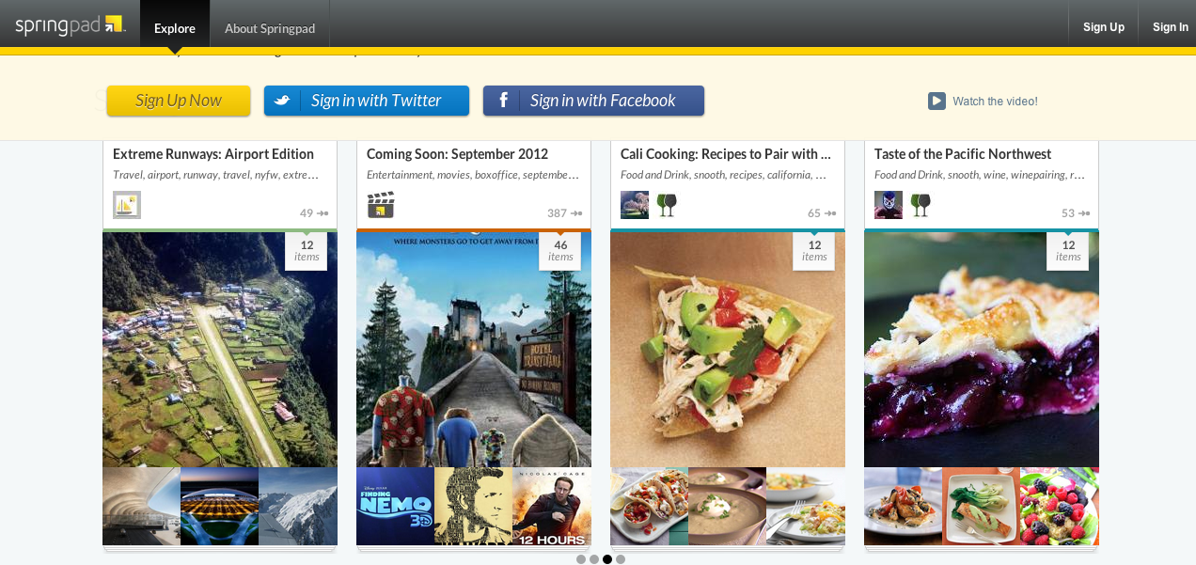The height and width of the screenshot is (565, 1196).
Task: Click Sign in with Facebook button
Action: [x=593, y=101]
